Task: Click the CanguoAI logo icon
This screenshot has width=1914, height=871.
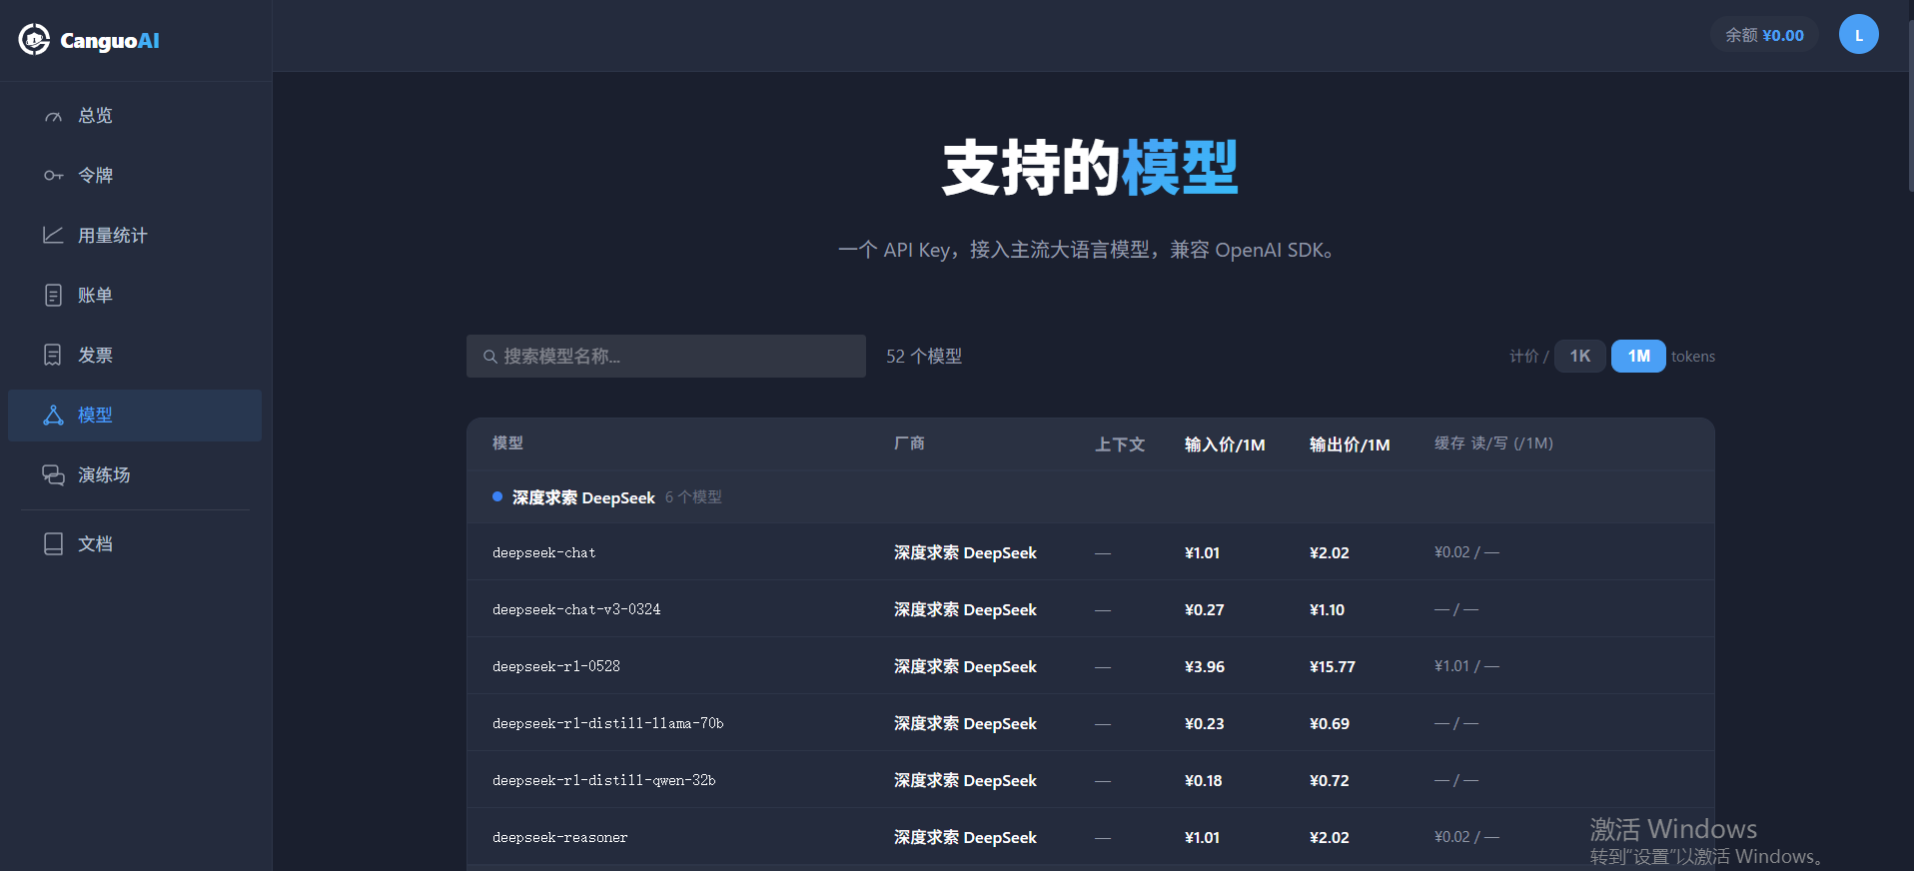Action: (34, 40)
